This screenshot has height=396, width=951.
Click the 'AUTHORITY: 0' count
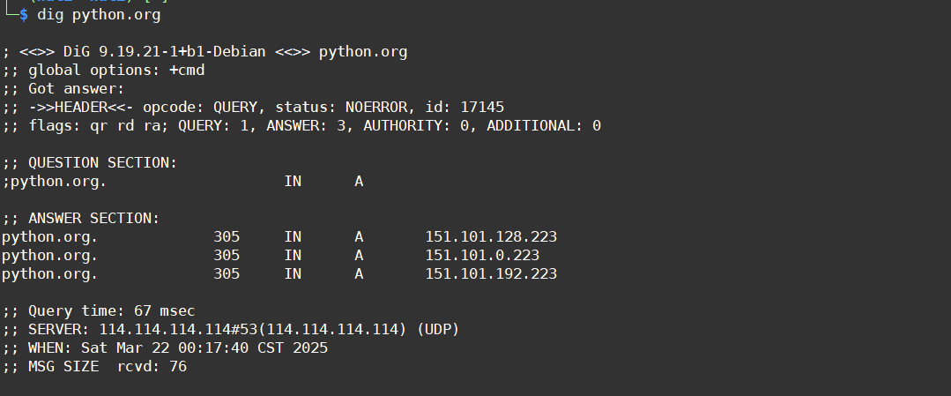(412, 126)
